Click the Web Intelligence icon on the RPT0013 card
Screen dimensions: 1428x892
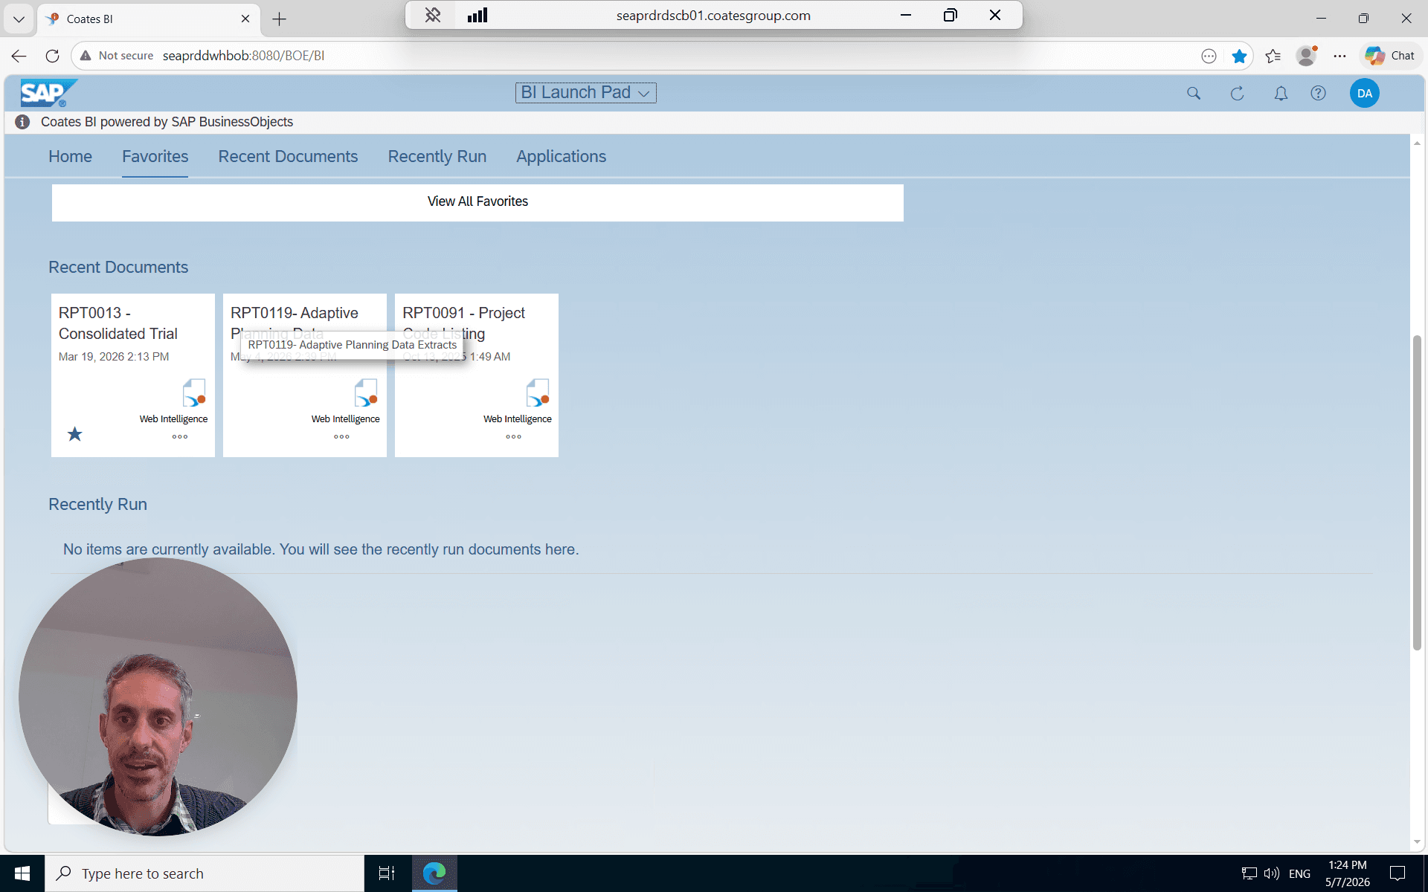[194, 392]
